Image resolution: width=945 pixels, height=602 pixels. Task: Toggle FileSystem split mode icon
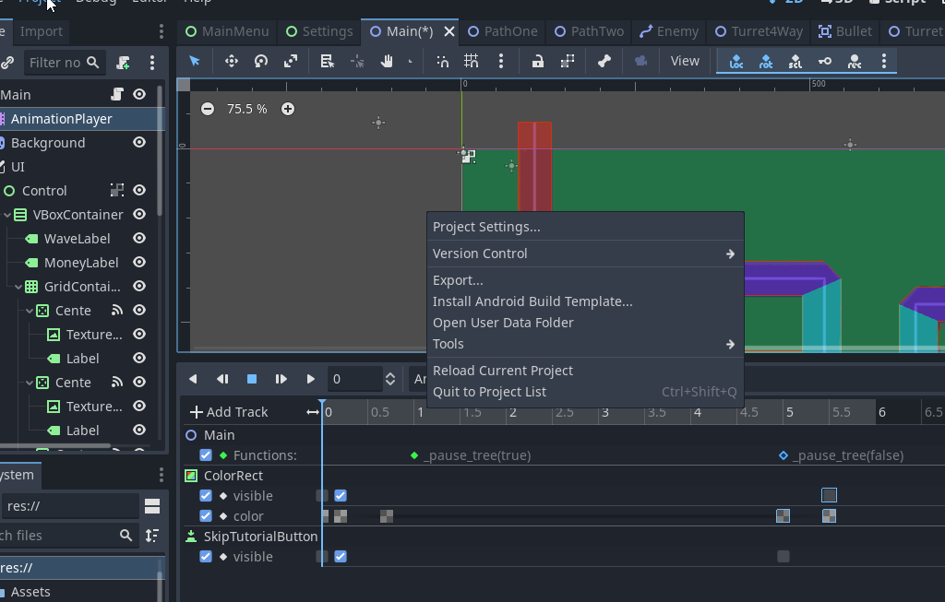pyautogui.click(x=152, y=506)
